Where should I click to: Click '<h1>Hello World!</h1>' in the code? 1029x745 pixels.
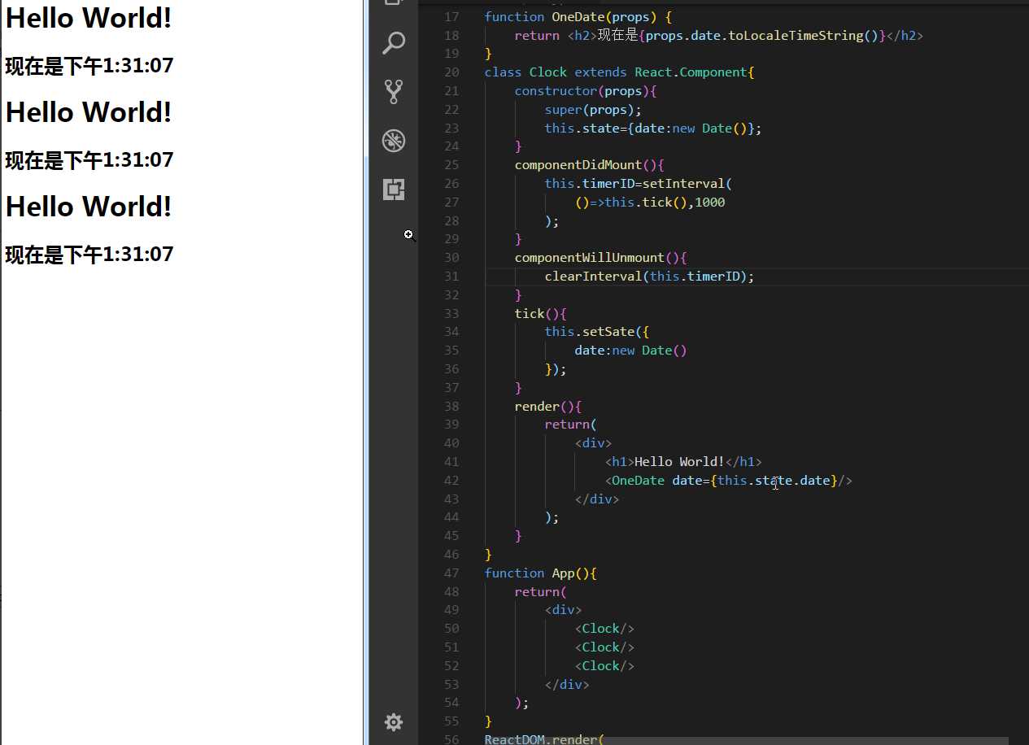tap(683, 462)
